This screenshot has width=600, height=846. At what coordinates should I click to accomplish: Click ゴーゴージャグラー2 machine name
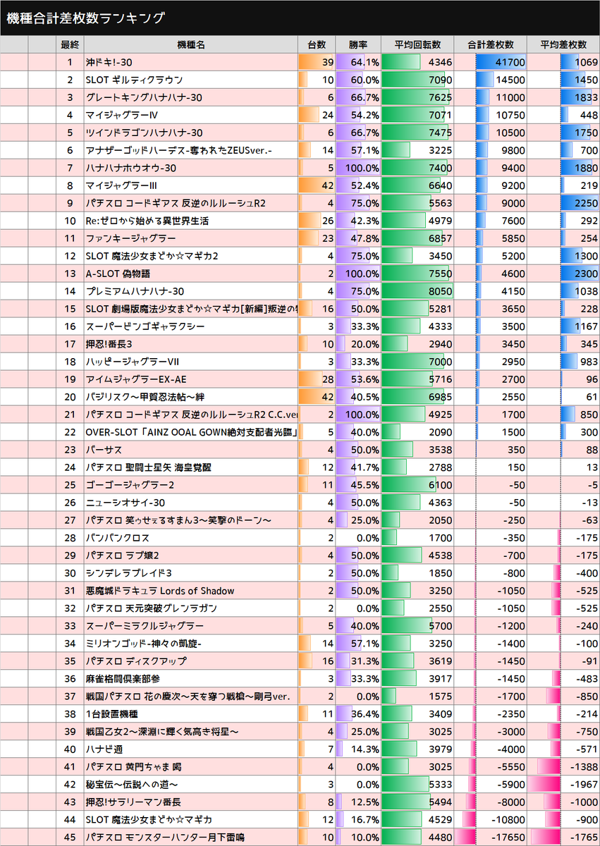click(130, 485)
